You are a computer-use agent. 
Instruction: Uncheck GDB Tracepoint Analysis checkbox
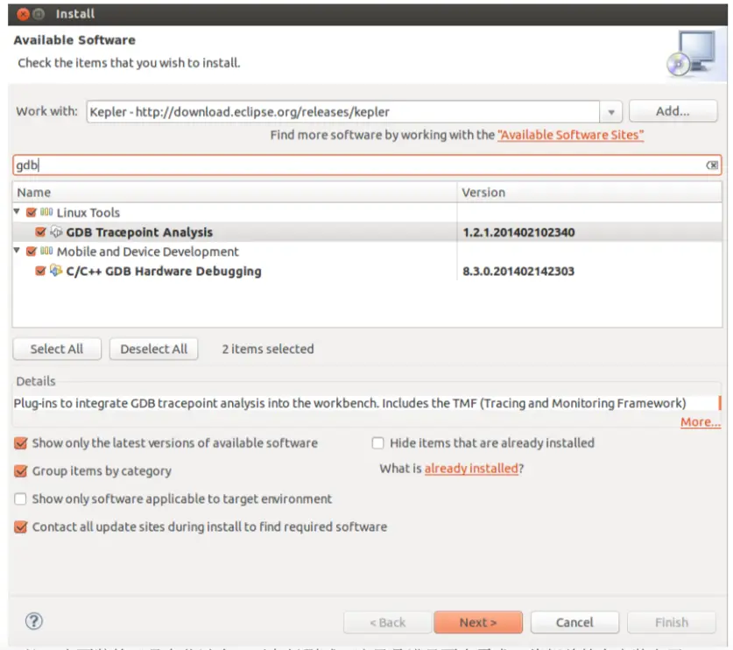(x=40, y=232)
